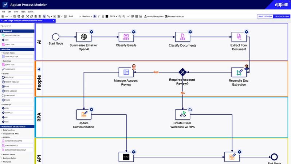Toggle italic formatting
291x164 pixels.
pyautogui.click(x=99, y=16)
